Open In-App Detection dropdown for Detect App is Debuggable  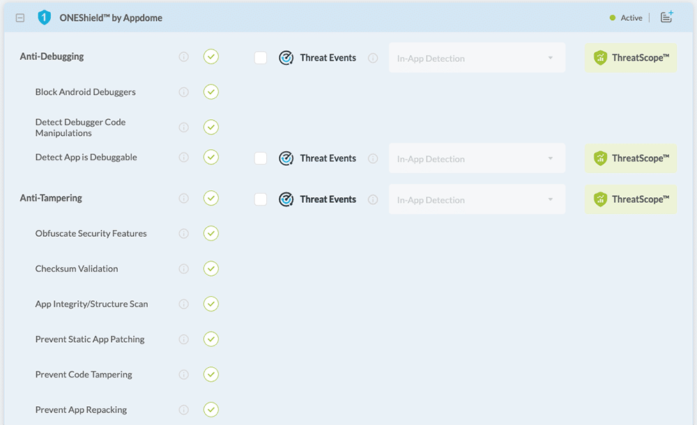point(477,159)
